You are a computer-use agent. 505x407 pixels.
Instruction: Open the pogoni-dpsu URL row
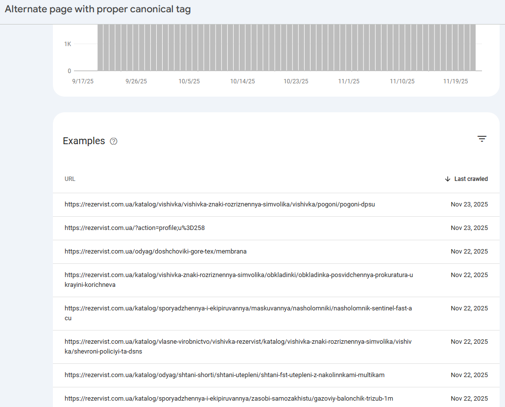pyautogui.click(x=276, y=205)
